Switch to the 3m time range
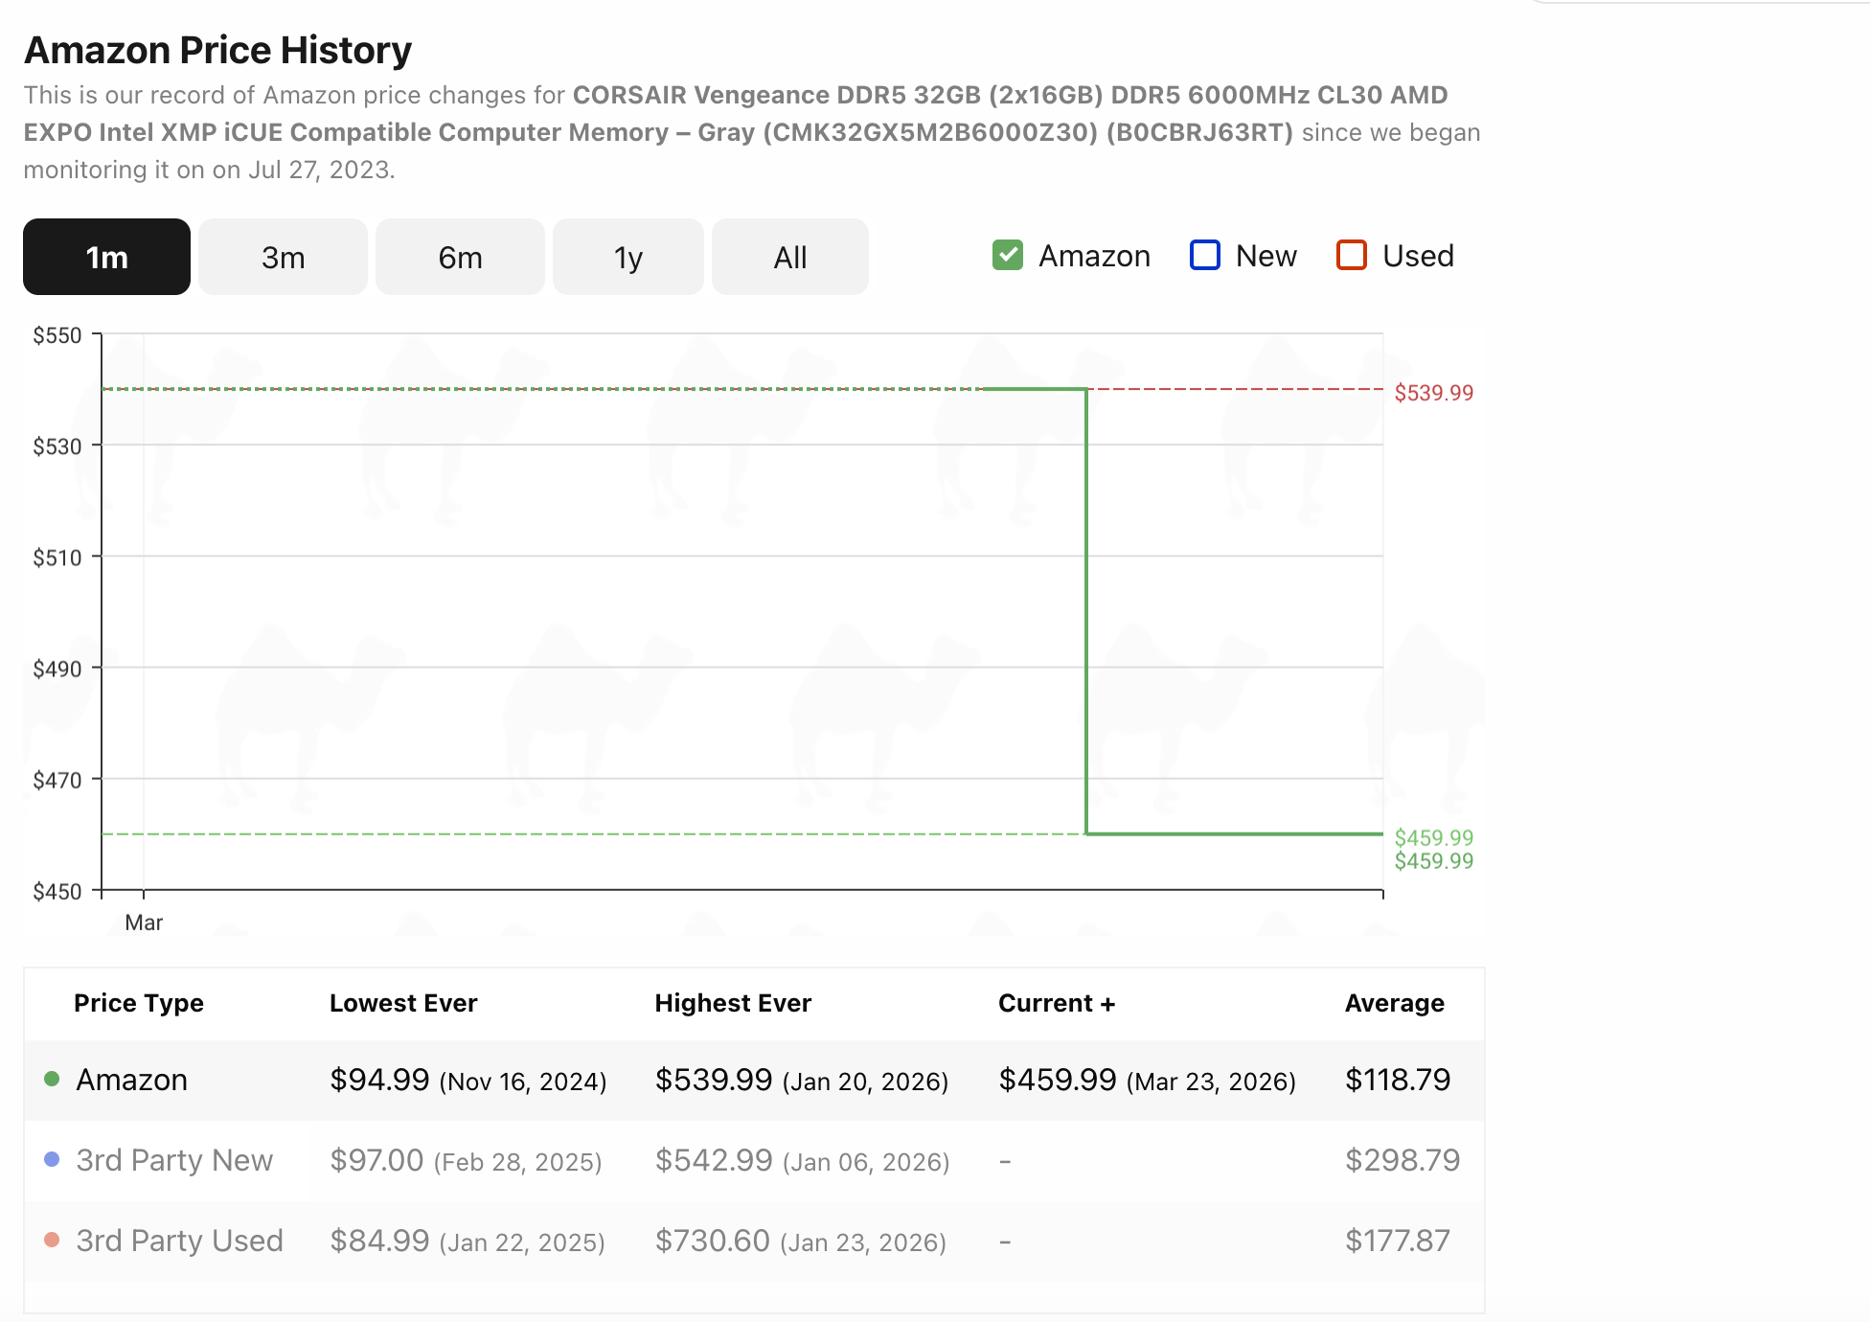Viewport: 1870px width, 1322px height. (283, 257)
